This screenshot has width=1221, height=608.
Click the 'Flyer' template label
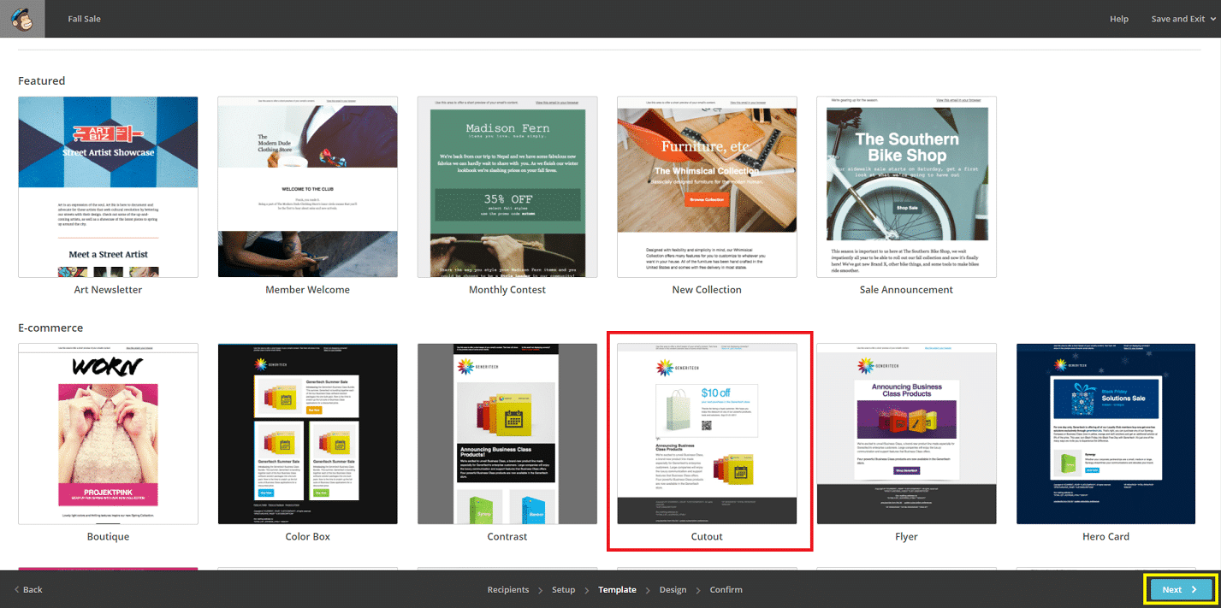pyautogui.click(x=906, y=537)
